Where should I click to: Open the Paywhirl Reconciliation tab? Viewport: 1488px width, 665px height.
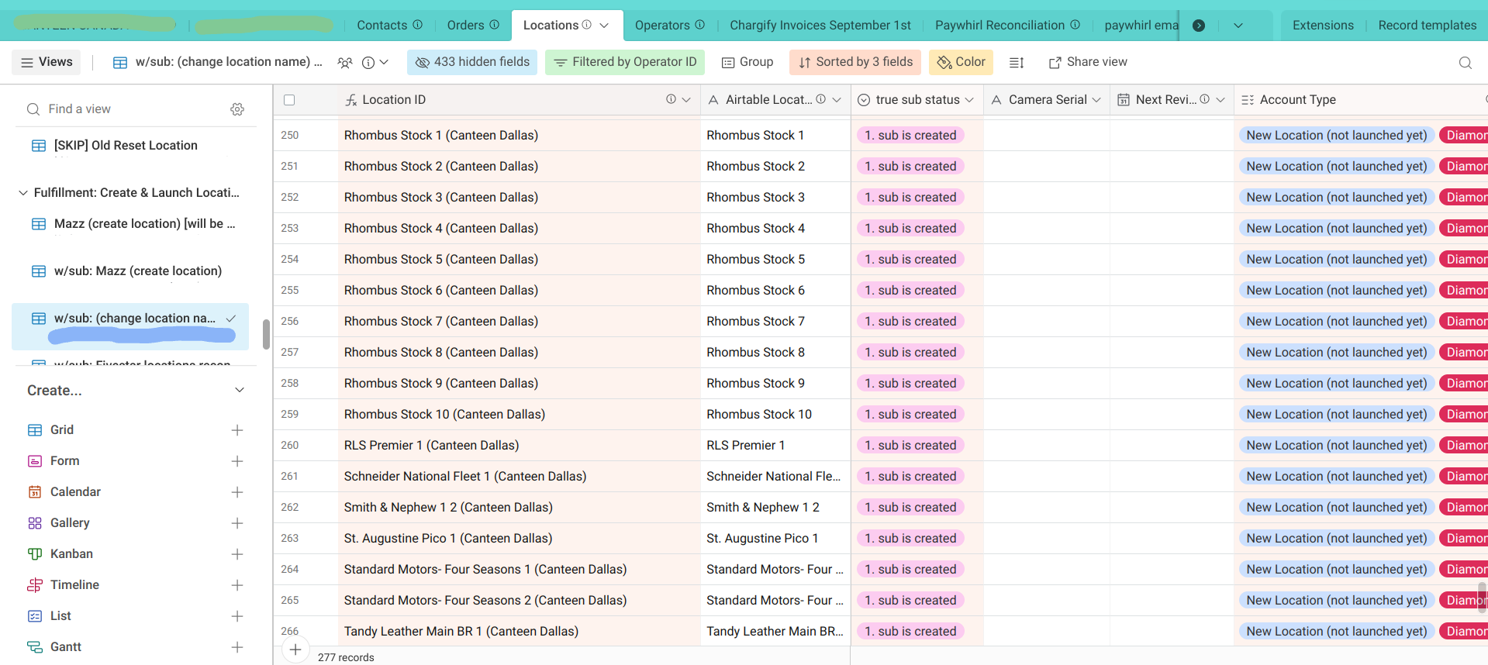(1007, 26)
